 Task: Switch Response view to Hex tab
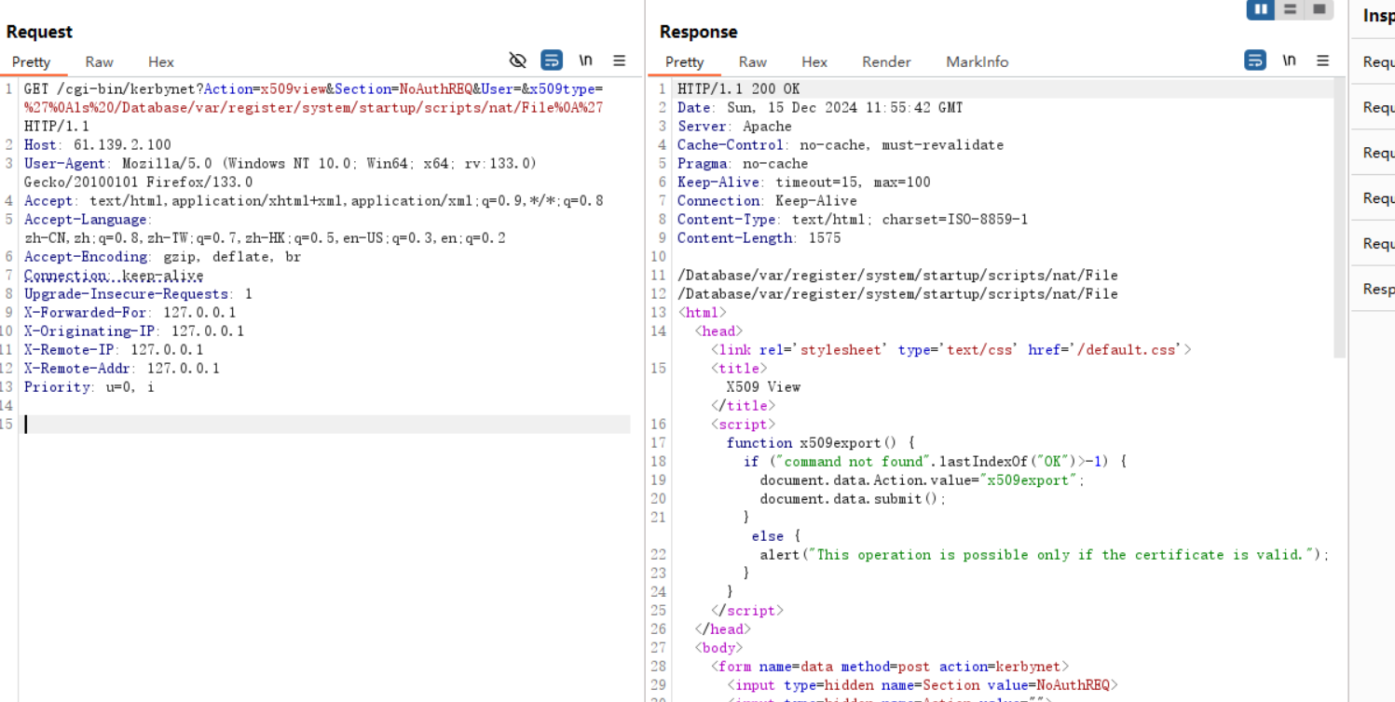[x=814, y=61]
